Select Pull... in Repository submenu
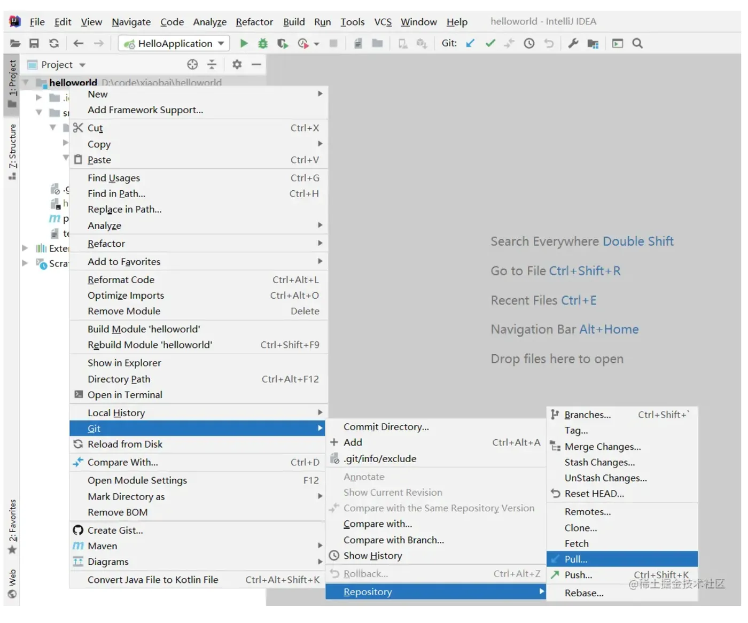Image resolution: width=748 pixels, height=623 pixels. [x=622, y=559]
